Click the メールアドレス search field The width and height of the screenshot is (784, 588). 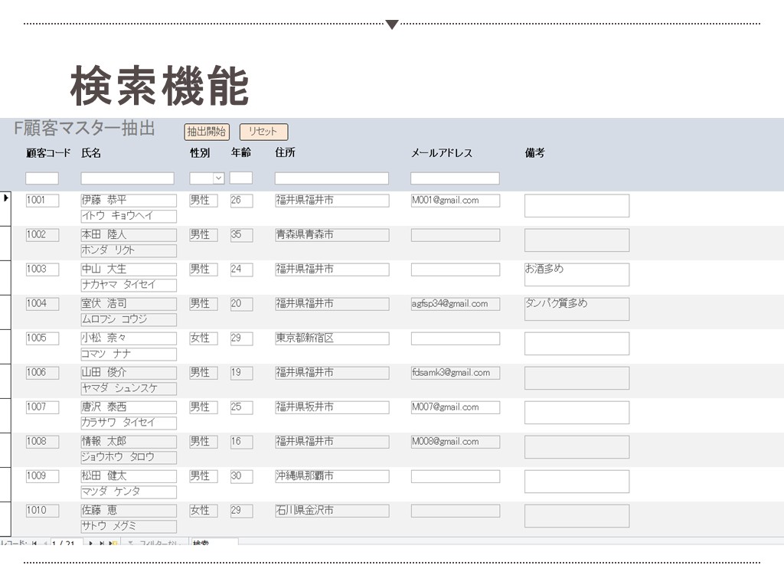455,178
